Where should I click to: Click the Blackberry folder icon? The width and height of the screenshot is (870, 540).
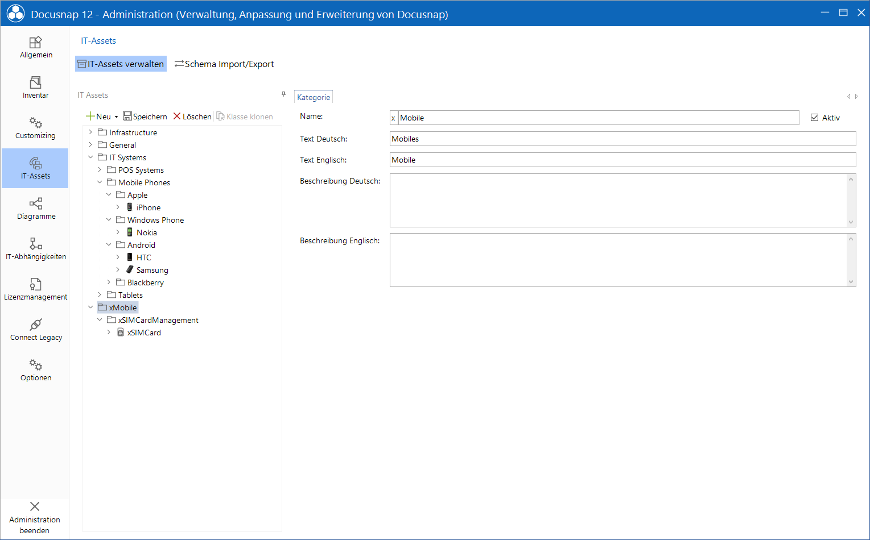pyautogui.click(x=121, y=283)
